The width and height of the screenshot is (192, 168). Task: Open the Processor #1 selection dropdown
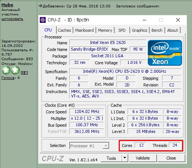[106, 146]
